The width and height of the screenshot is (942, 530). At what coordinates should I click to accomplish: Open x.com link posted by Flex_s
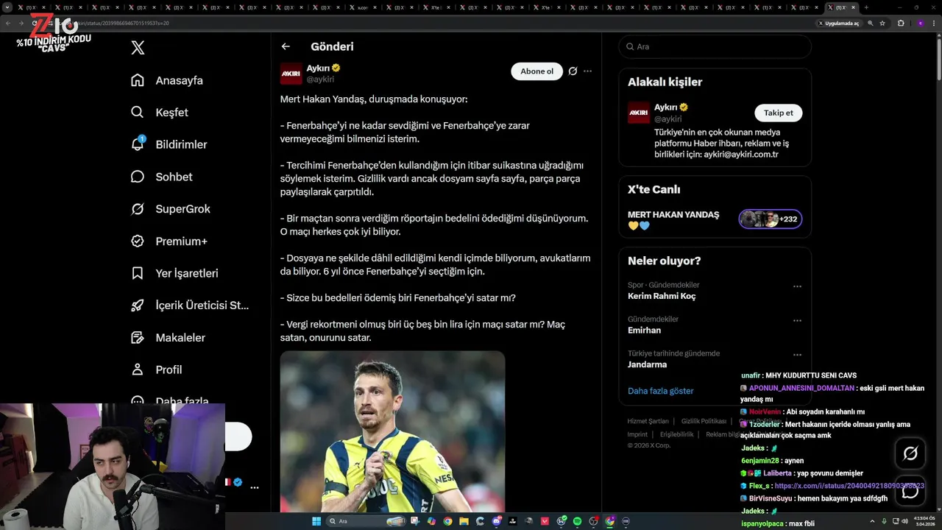point(849,486)
